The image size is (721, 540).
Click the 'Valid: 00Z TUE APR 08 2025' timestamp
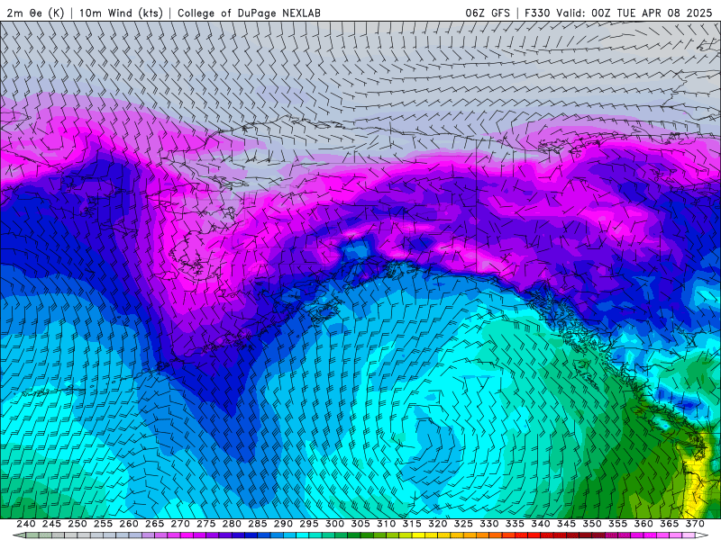point(634,13)
